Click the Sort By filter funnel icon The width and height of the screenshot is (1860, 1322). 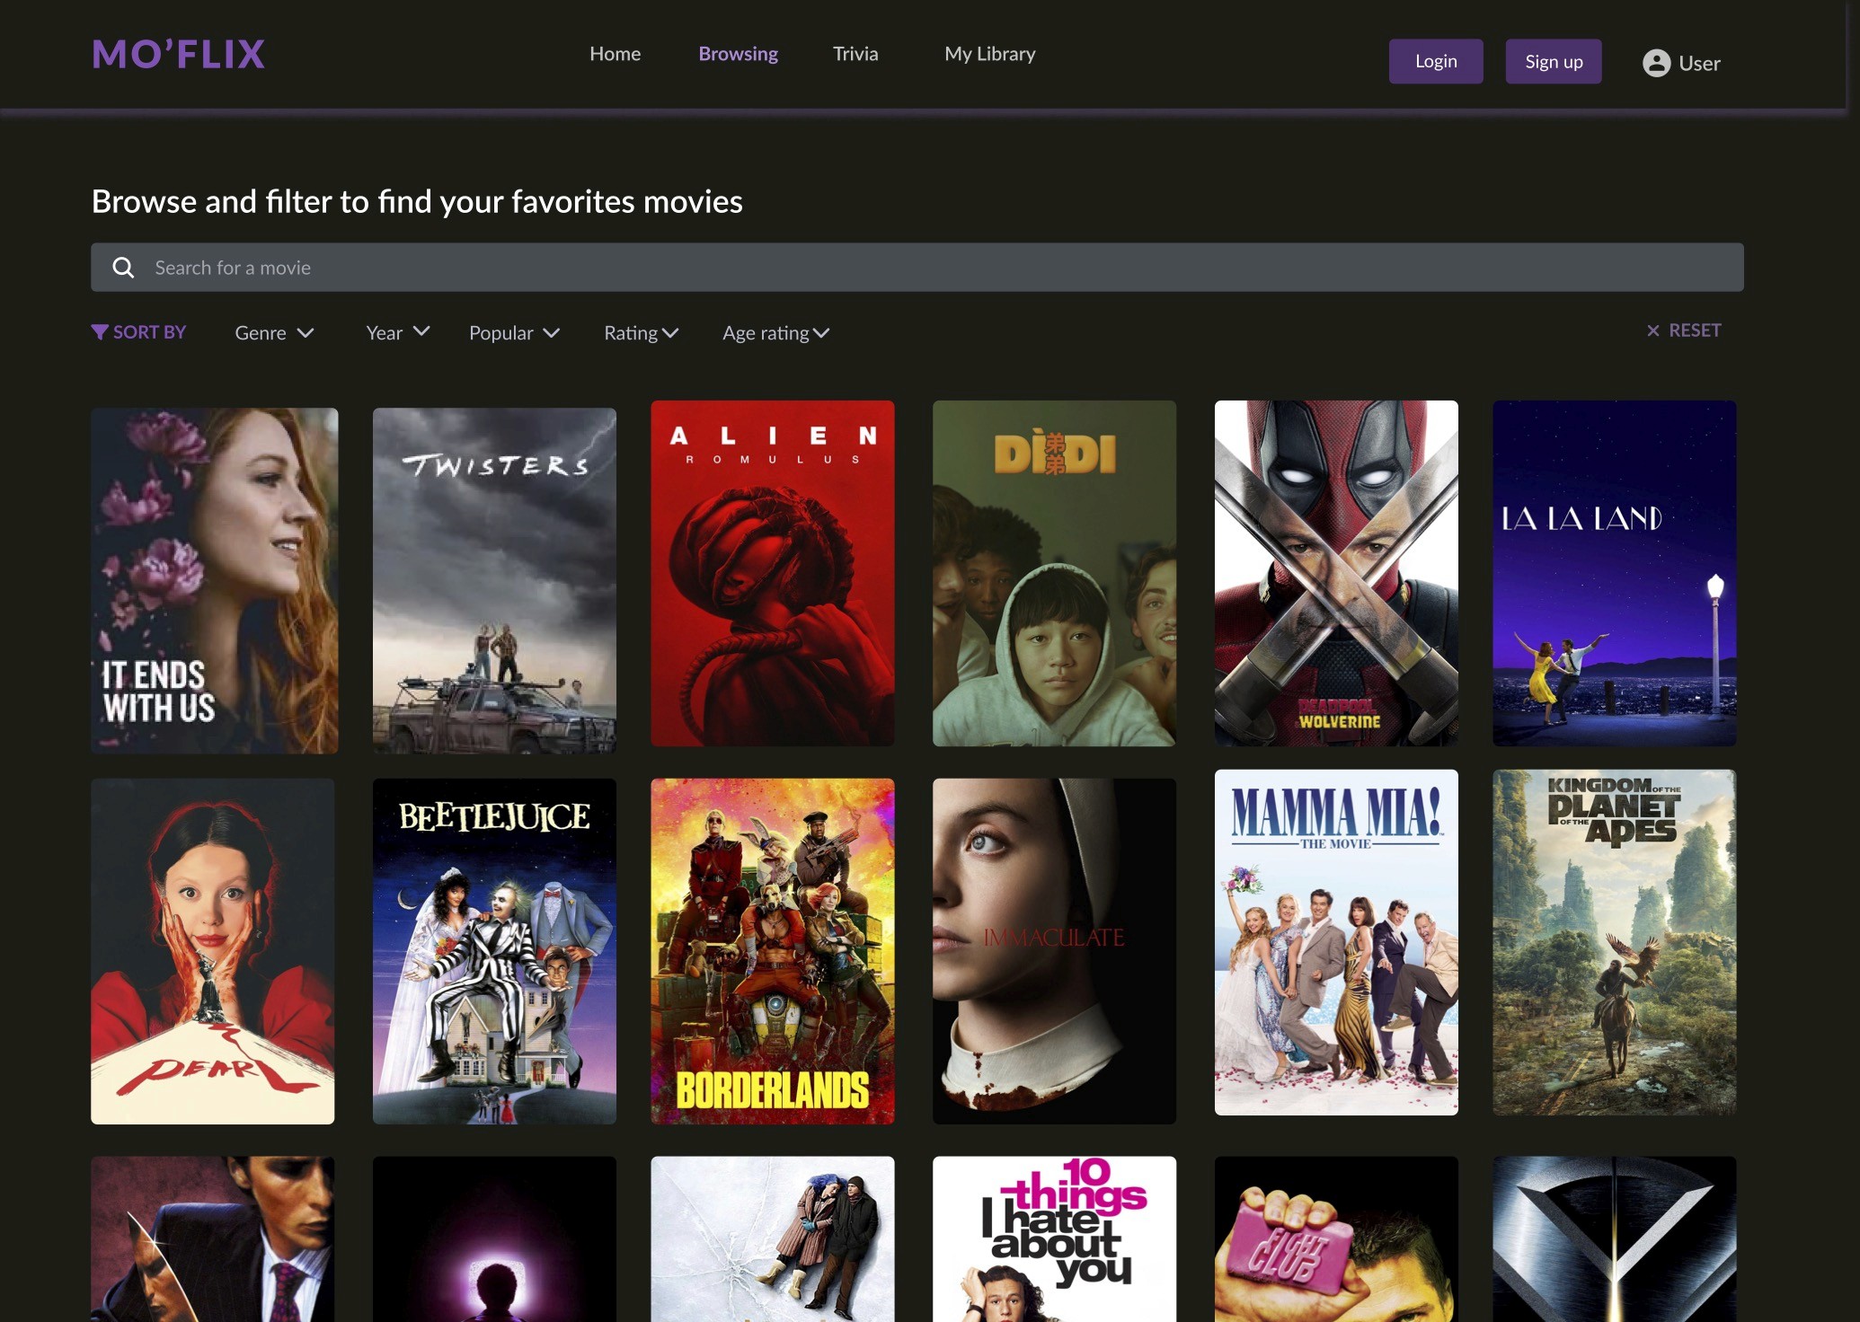pos(100,332)
